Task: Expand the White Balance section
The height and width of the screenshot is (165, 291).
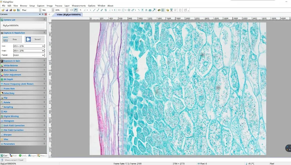Action: (x=23, y=65)
